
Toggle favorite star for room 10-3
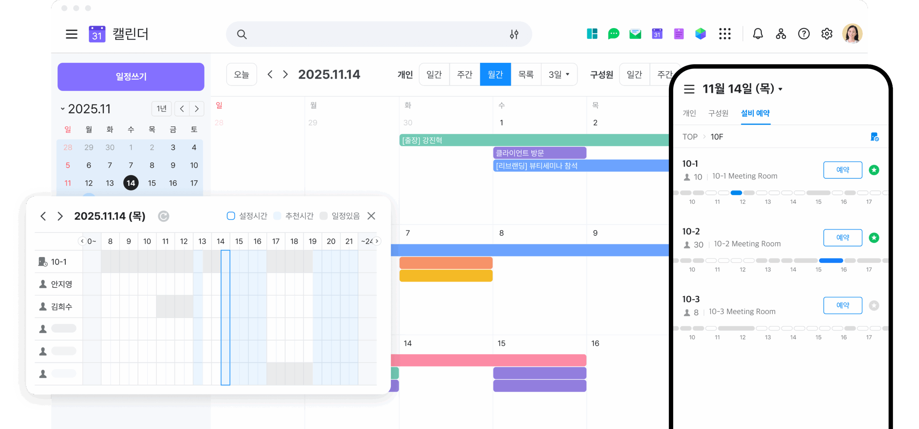[x=874, y=306]
